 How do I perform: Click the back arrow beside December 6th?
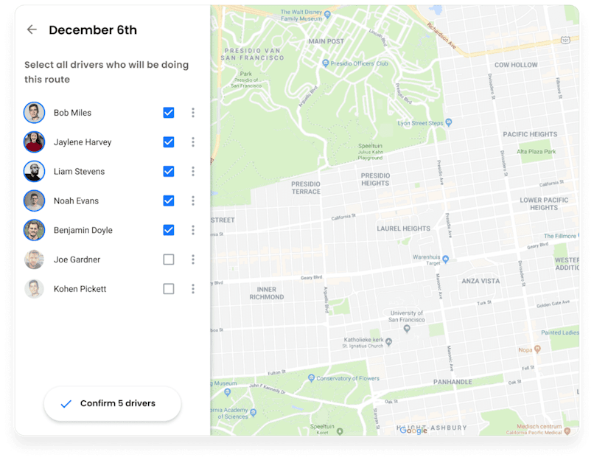tap(31, 29)
